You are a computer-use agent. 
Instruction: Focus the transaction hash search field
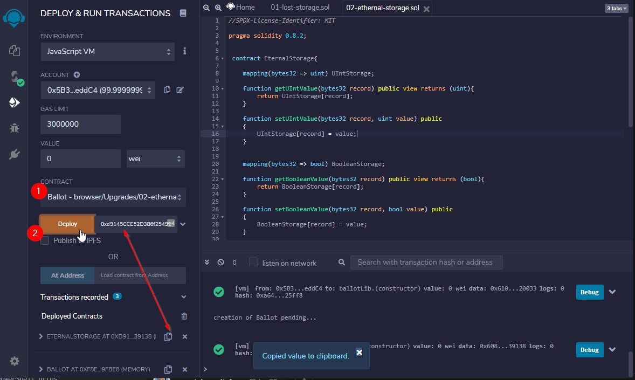[426, 262]
